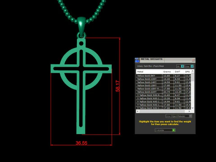Select the green cross pendant model

81,86
